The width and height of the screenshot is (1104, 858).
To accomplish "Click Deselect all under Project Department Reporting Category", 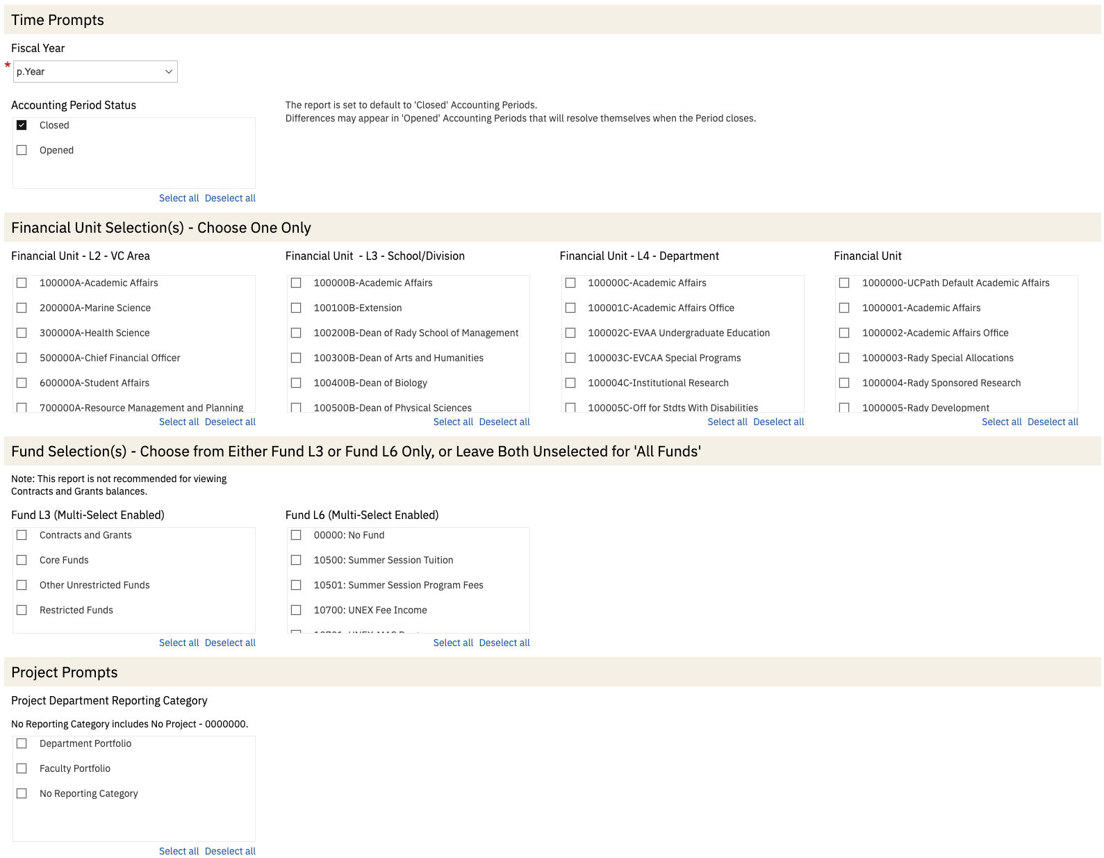I will coord(230,851).
